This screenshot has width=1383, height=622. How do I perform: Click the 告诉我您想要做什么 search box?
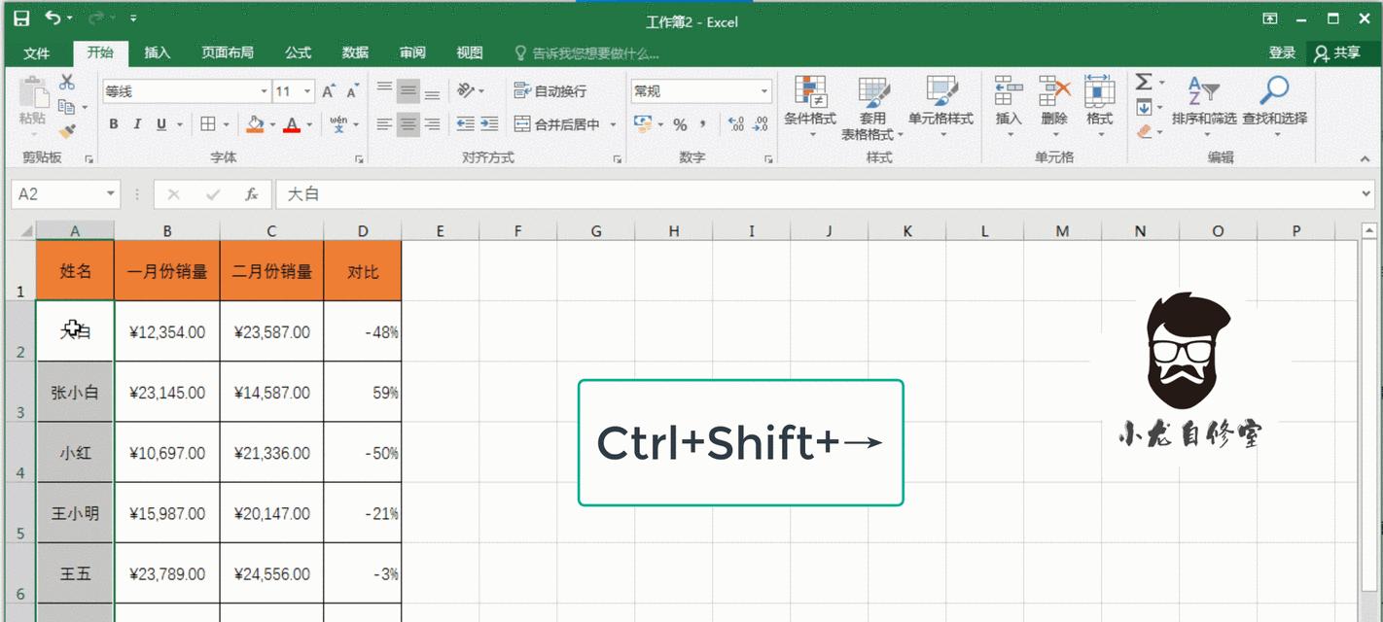coord(586,53)
